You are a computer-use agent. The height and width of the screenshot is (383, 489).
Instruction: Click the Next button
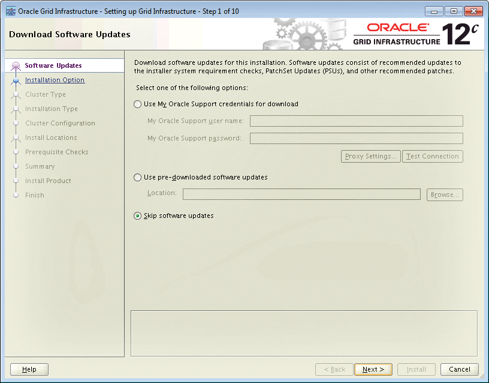(373, 369)
